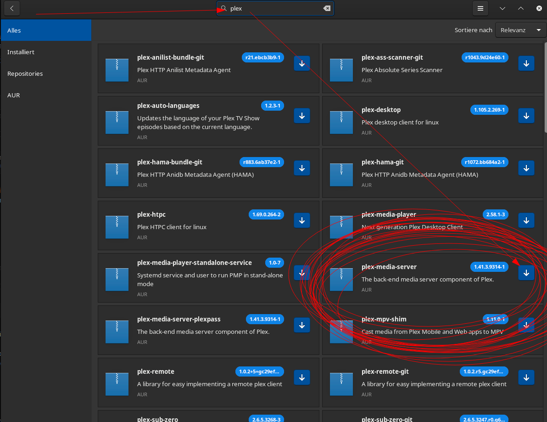Click 'Plex HTTP Anilist Metadata Agent' description
The width and height of the screenshot is (547, 422).
click(184, 70)
